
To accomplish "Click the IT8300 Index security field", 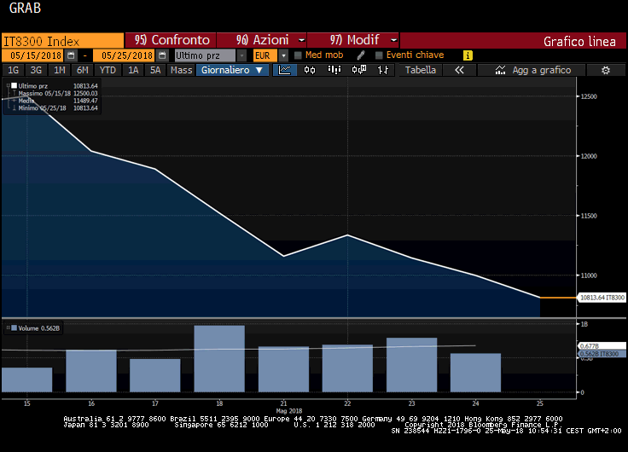I will click(x=61, y=40).
